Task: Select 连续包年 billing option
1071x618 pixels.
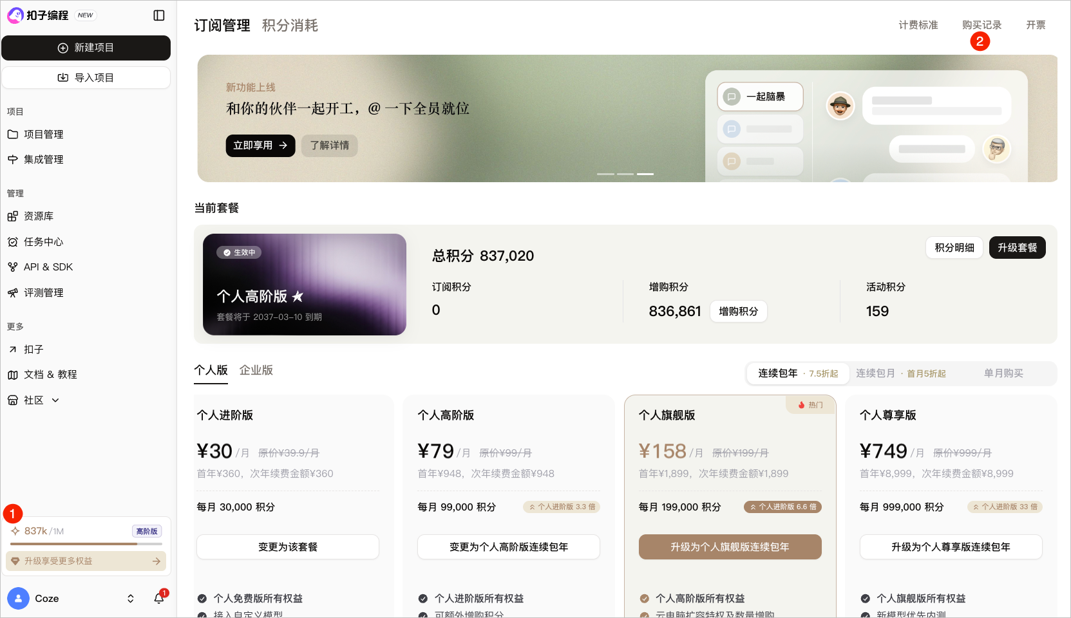Action: click(798, 373)
